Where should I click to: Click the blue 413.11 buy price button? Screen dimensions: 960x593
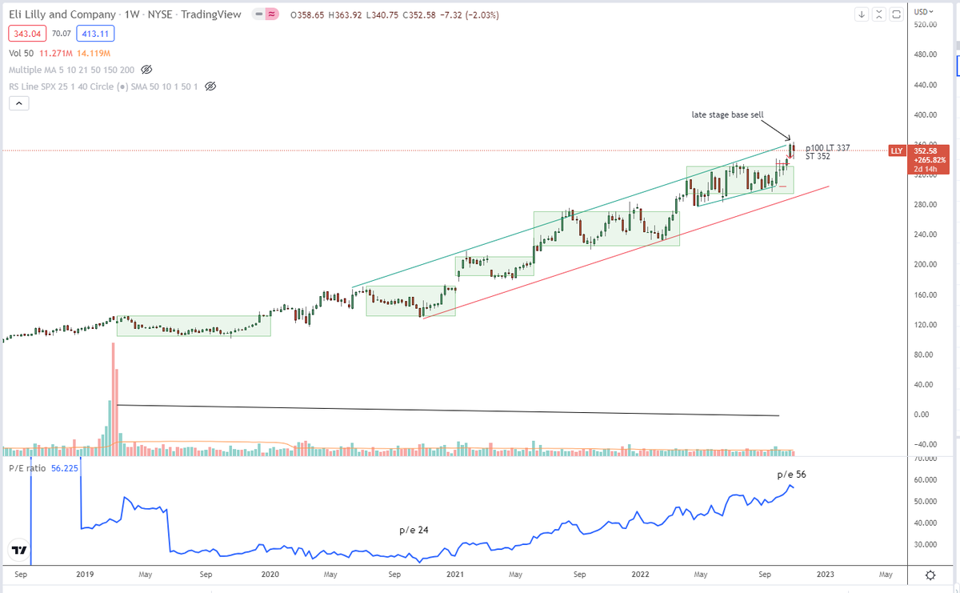pyautogui.click(x=94, y=34)
